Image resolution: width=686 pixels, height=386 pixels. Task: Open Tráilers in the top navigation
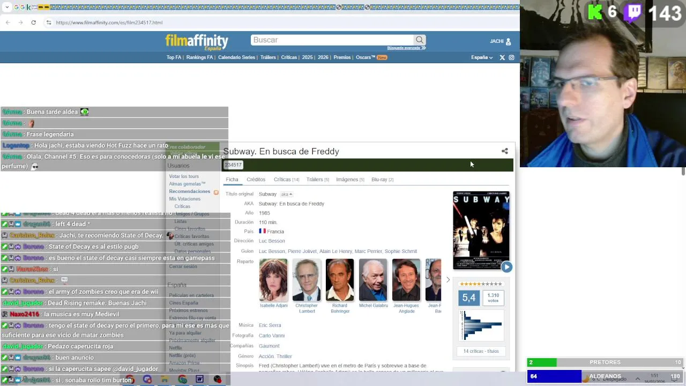coord(268,57)
